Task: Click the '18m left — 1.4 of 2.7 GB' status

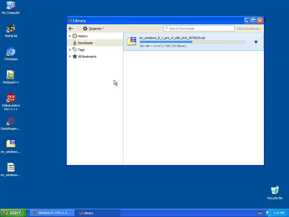Action: pyautogui.click(x=163, y=46)
